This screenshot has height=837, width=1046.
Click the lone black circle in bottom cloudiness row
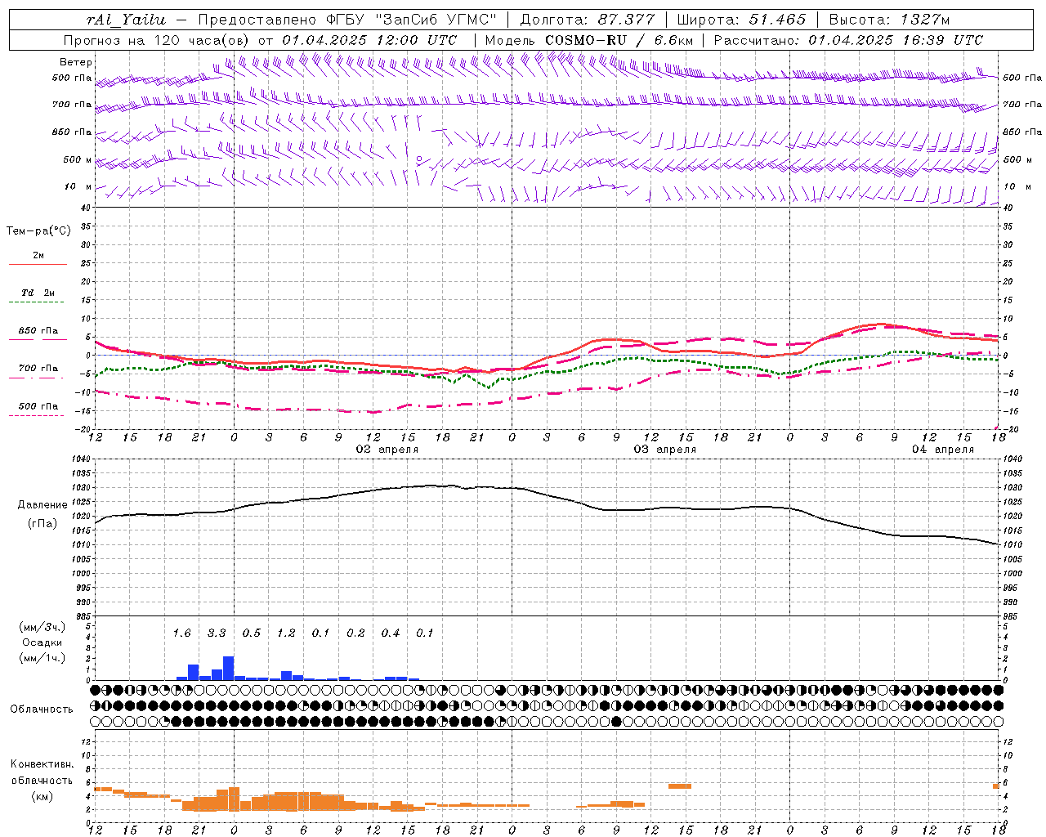point(616,721)
